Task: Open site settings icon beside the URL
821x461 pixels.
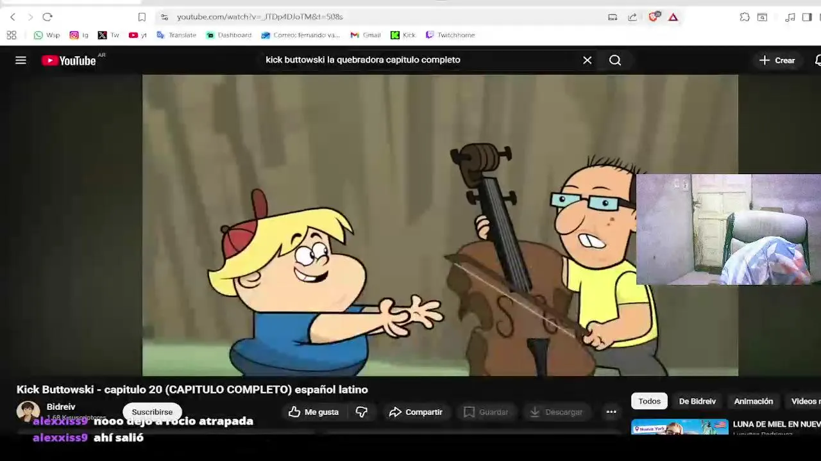Action: point(164,17)
